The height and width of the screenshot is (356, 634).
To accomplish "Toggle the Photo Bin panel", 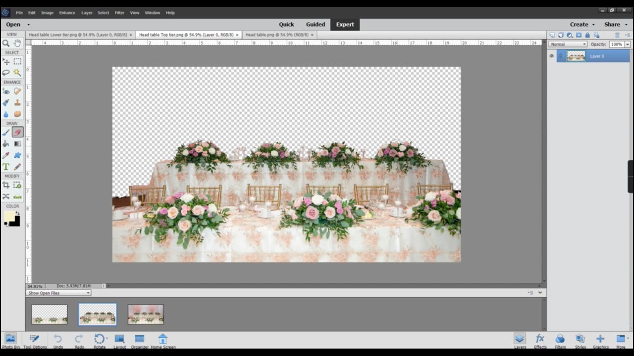I will click(10, 340).
